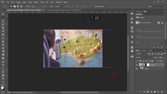The image size is (167, 94).
Task: Click the Add to selection mode icon
Action: (15, 7)
